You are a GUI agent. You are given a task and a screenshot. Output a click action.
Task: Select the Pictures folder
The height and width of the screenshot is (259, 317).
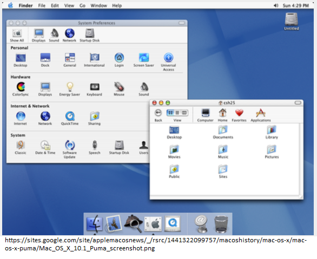[x=272, y=152]
